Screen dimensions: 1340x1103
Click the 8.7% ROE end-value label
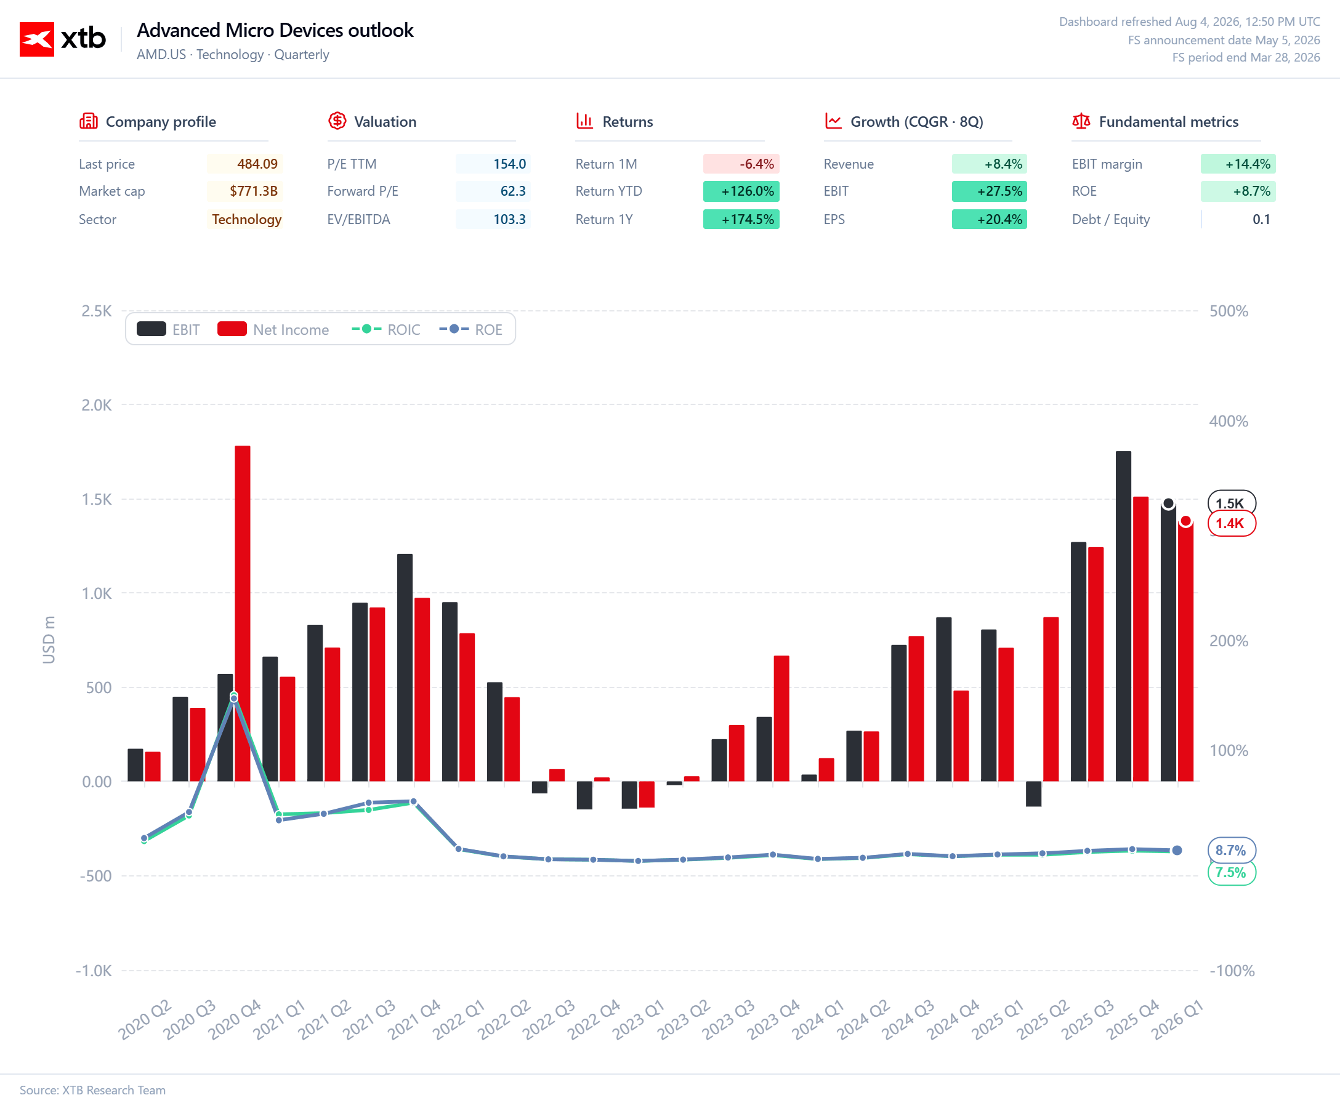pos(1231,850)
